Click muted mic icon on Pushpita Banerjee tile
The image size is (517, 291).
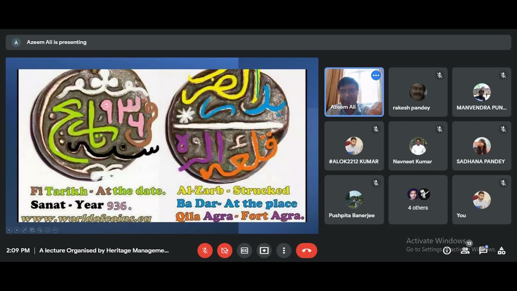[376, 183]
